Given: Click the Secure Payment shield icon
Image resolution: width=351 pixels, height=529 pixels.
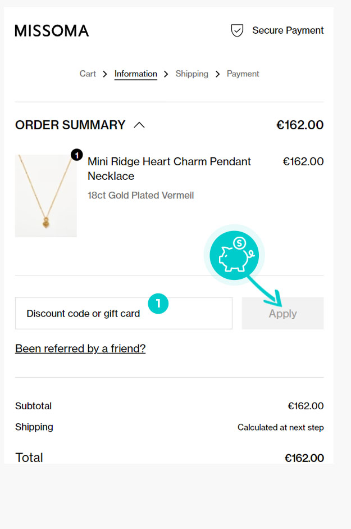Looking at the screenshot, I should (x=237, y=30).
